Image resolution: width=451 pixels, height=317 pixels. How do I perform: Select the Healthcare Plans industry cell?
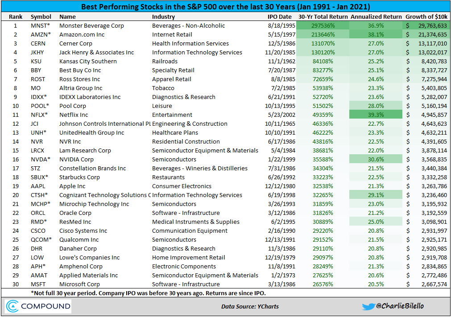click(175, 132)
